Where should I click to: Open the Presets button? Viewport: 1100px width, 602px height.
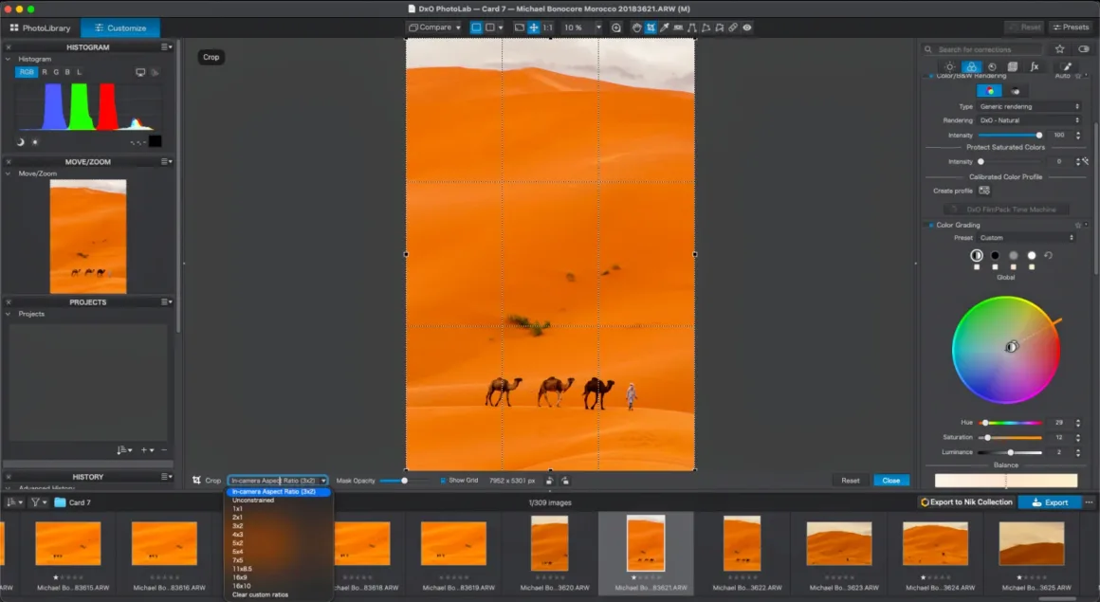(x=1071, y=27)
